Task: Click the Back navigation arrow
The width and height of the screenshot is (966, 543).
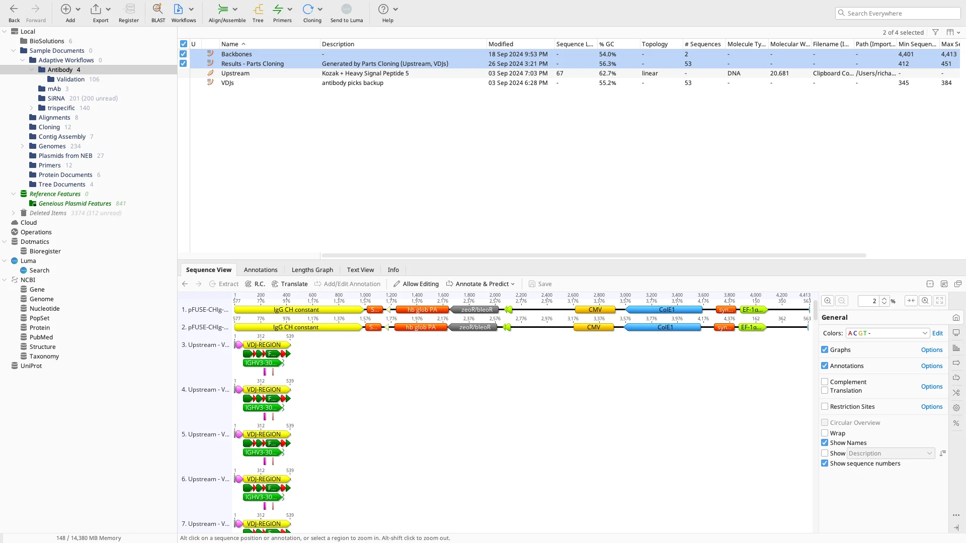Action: click(14, 9)
